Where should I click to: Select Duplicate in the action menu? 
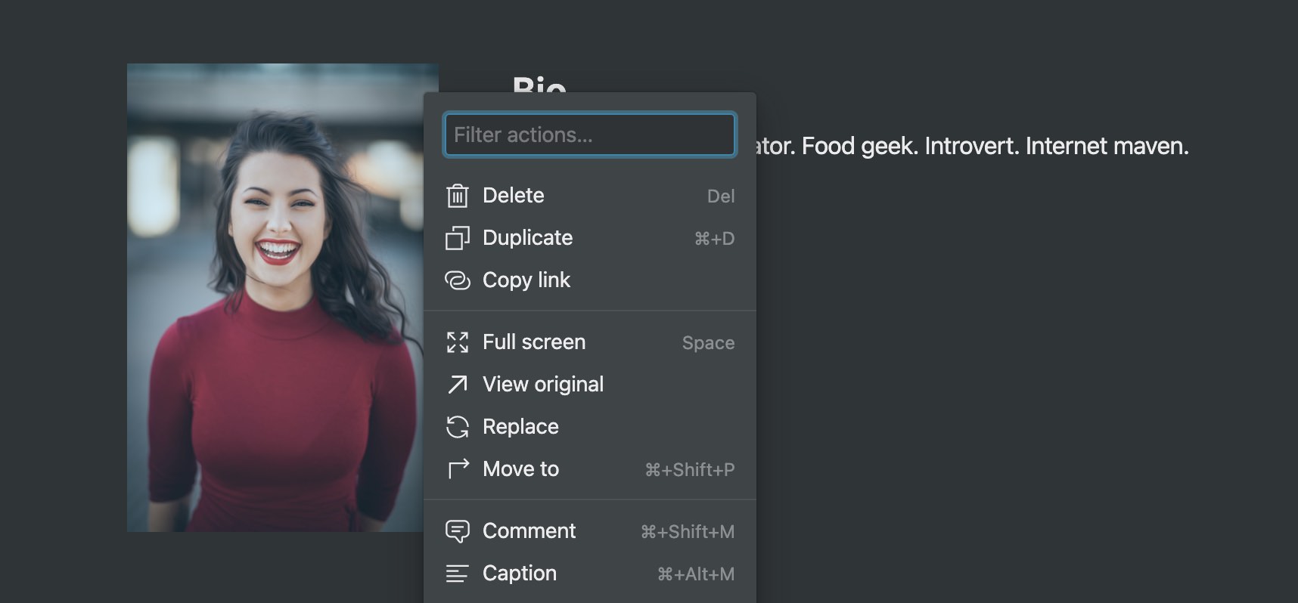(590, 238)
